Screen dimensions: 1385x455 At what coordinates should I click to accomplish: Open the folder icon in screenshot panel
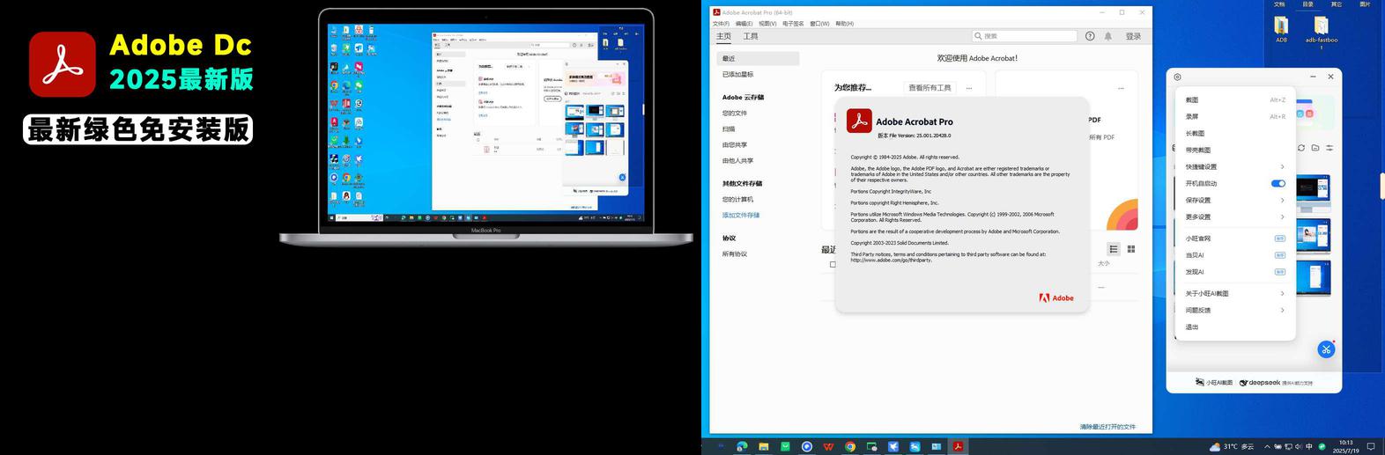tap(1315, 148)
